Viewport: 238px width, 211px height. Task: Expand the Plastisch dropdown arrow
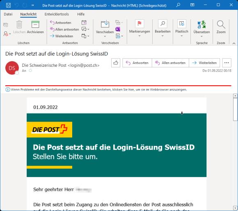click(182, 36)
